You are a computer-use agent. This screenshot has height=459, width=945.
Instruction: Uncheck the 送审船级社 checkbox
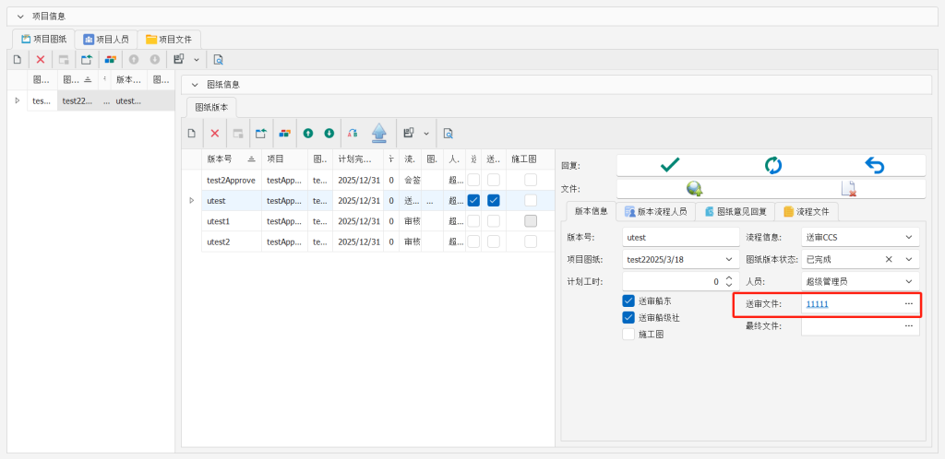(628, 317)
